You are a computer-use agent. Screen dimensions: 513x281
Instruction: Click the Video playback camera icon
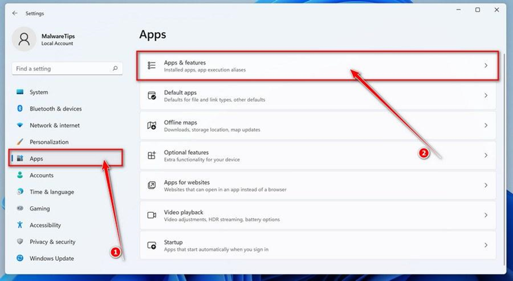point(152,215)
